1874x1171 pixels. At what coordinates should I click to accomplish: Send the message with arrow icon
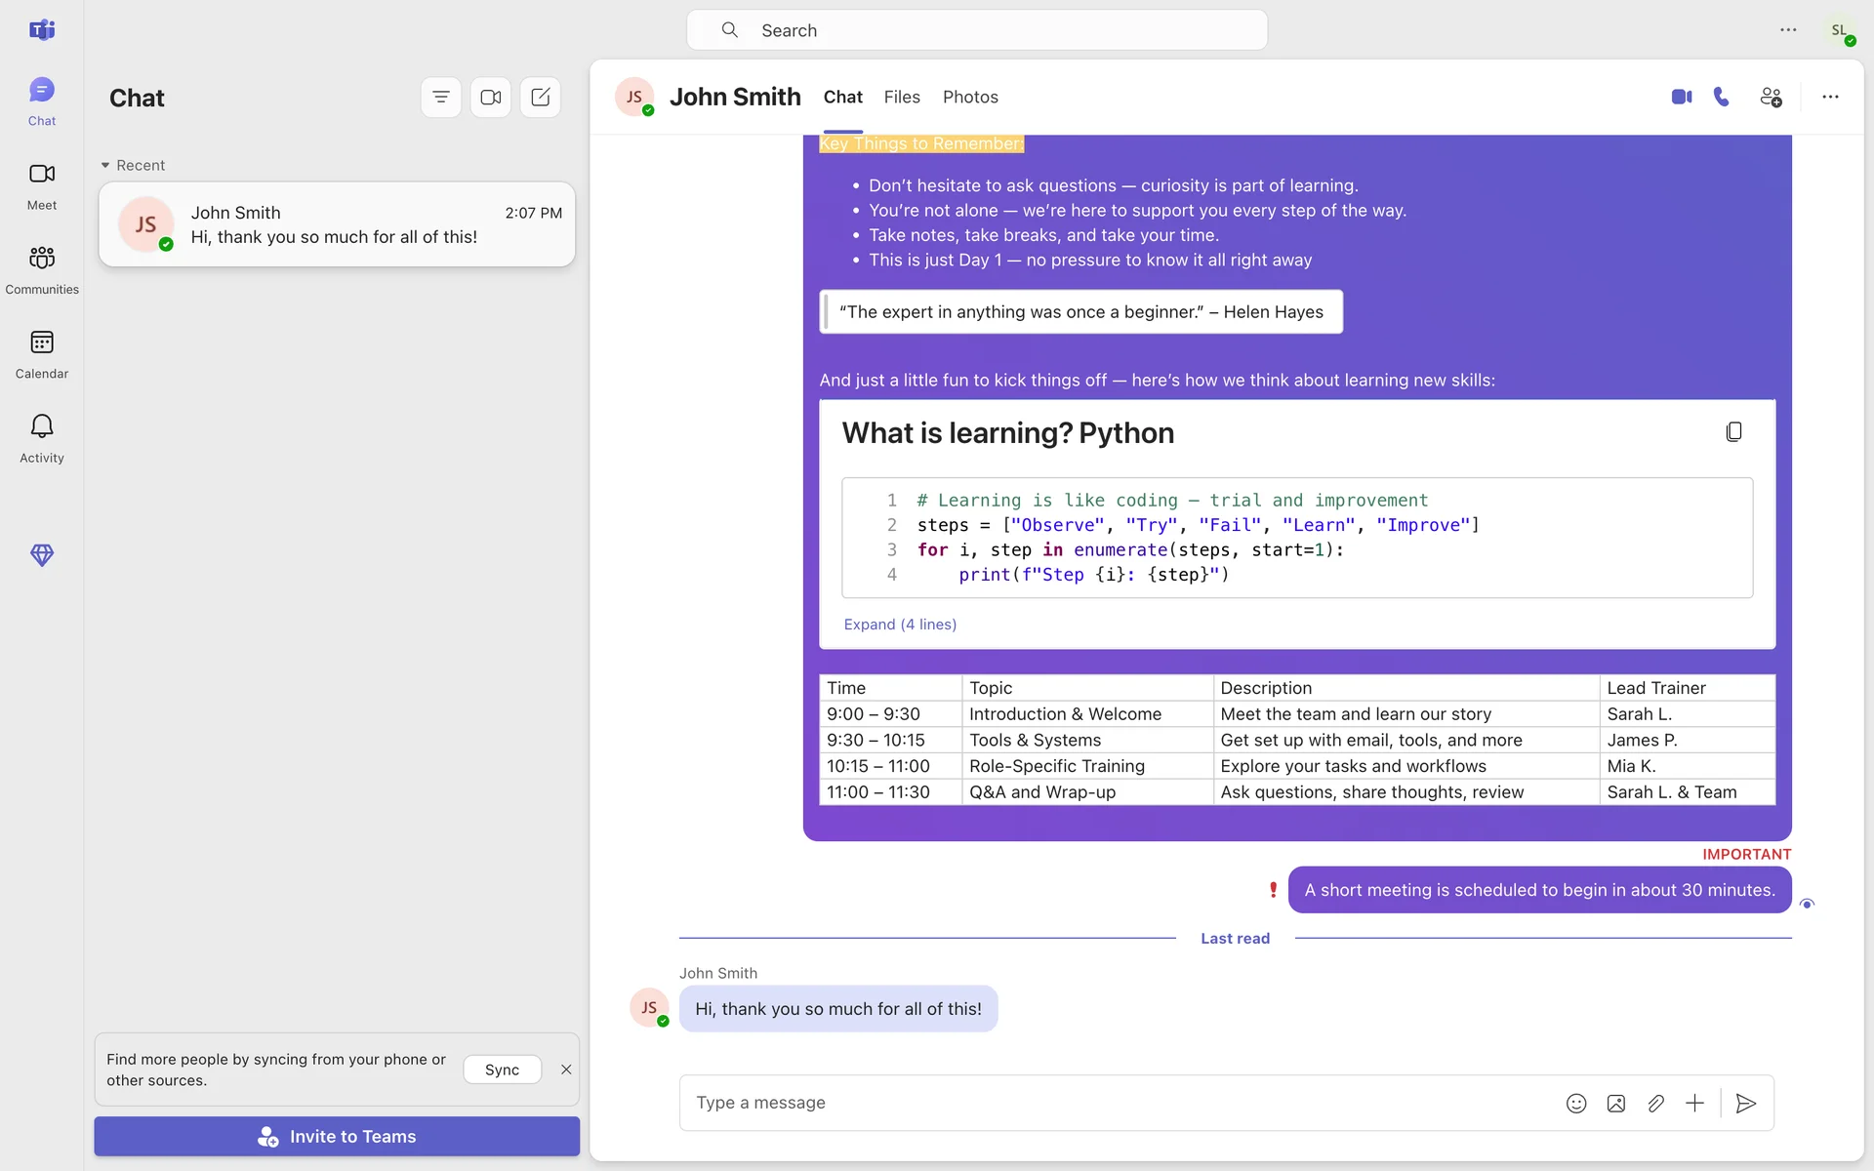[1746, 1103]
